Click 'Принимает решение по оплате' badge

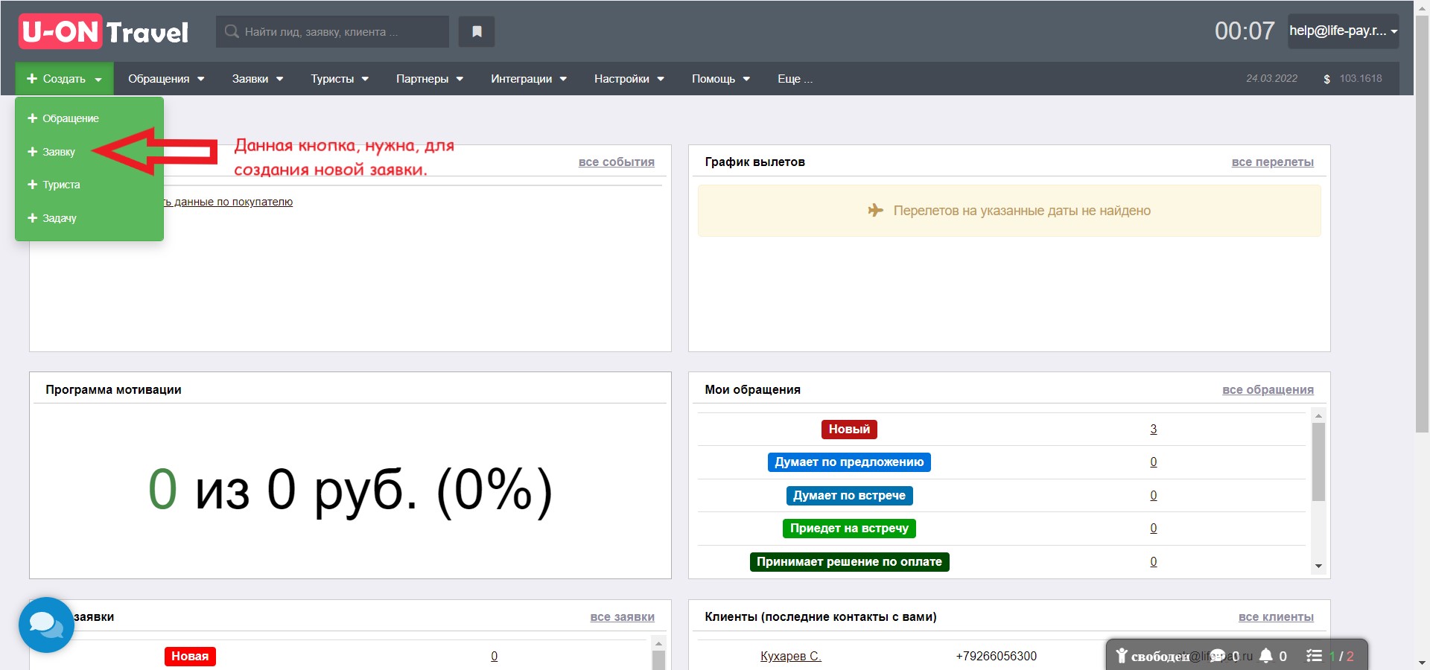849,561
